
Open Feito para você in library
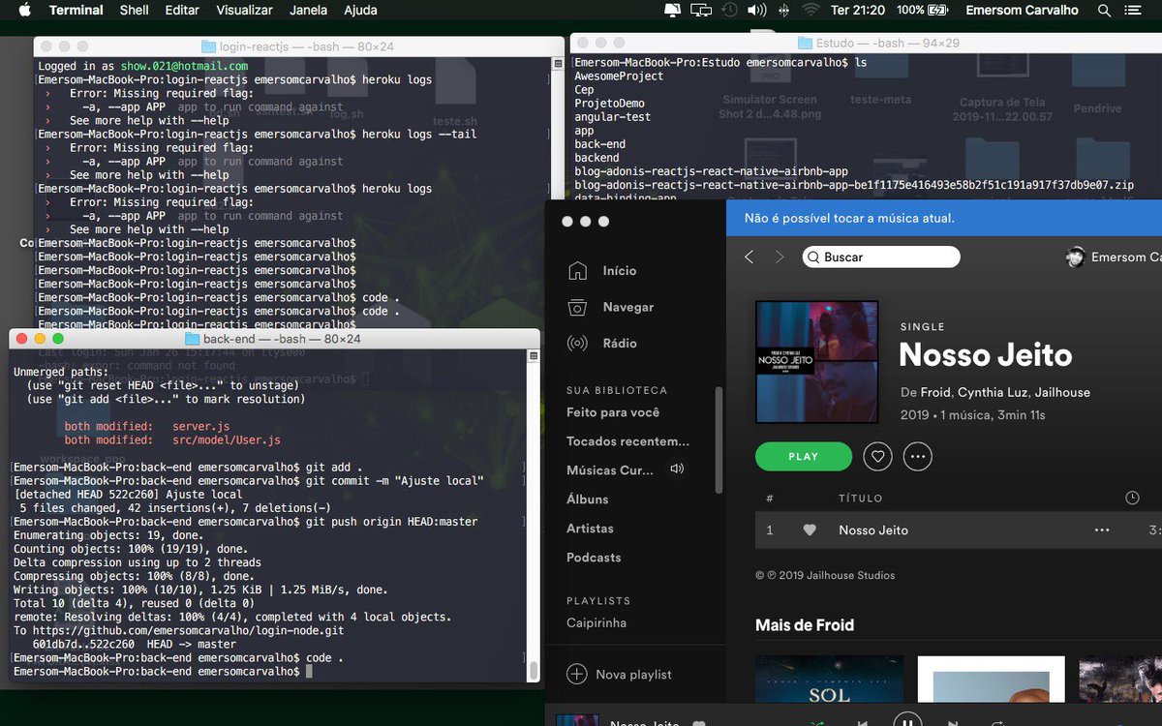(613, 412)
